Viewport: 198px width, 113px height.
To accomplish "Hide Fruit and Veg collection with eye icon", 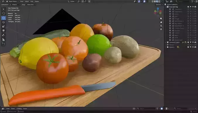I will coord(193,7).
